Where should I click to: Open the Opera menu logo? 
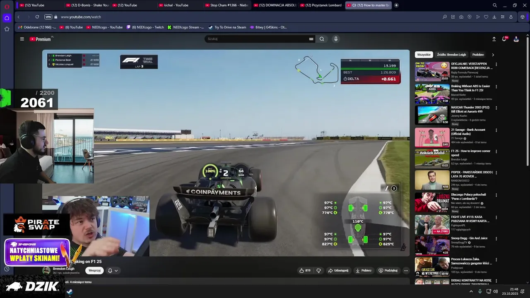tap(7, 6)
